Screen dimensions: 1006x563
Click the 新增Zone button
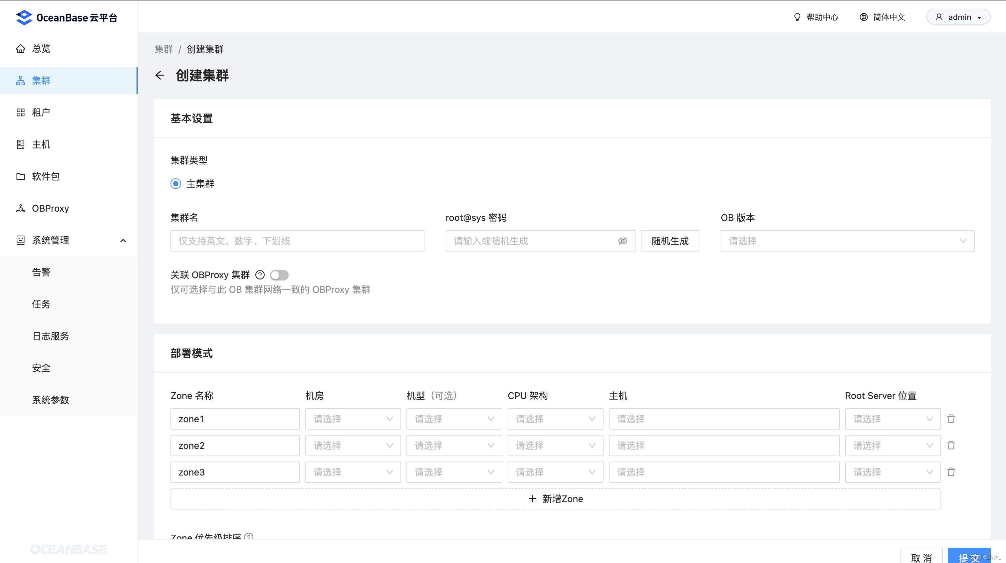555,498
